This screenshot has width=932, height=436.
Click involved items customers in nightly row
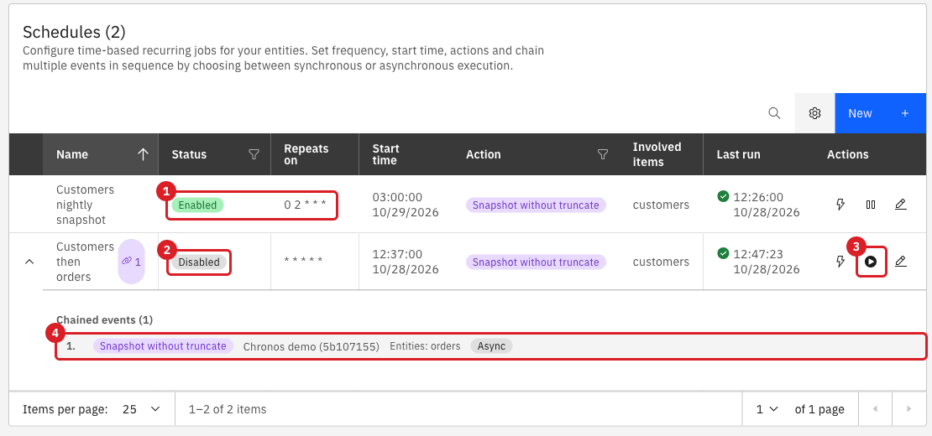tap(661, 205)
